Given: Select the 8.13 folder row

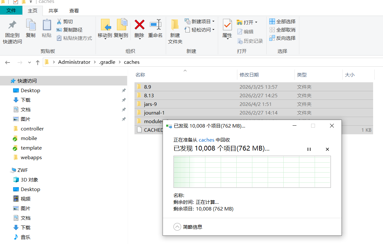Looking at the screenshot, I should (254, 95).
